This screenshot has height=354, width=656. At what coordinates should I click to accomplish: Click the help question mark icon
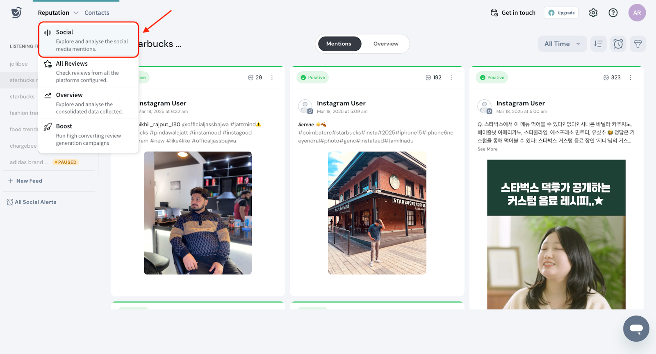613,13
